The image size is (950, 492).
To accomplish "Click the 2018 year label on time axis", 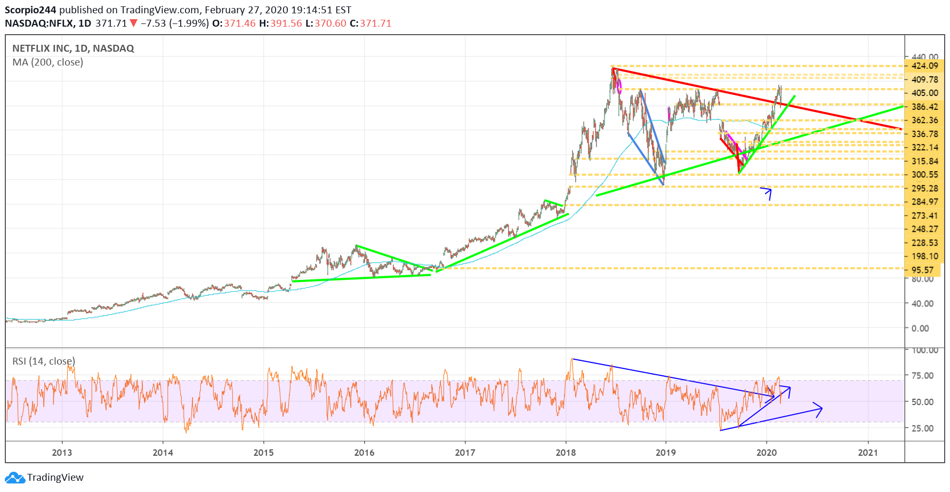I will [566, 453].
